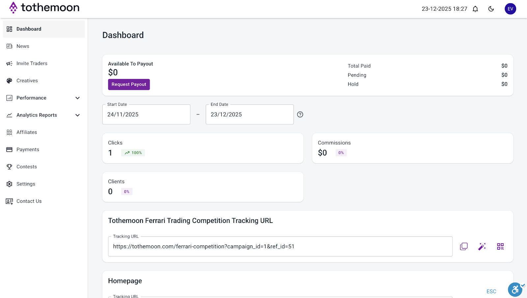Click the Request Payout button
The image size is (527, 298).
click(x=129, y=84)
